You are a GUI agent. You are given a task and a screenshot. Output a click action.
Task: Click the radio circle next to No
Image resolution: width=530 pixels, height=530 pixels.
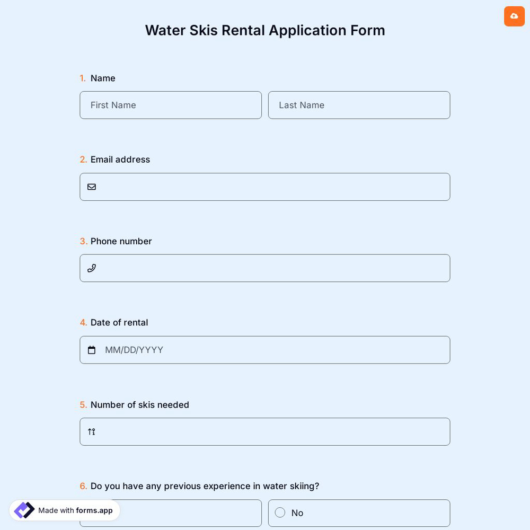[280, 513]
